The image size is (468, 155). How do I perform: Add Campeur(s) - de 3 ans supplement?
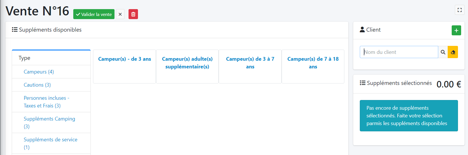click(x=125, y=59)
